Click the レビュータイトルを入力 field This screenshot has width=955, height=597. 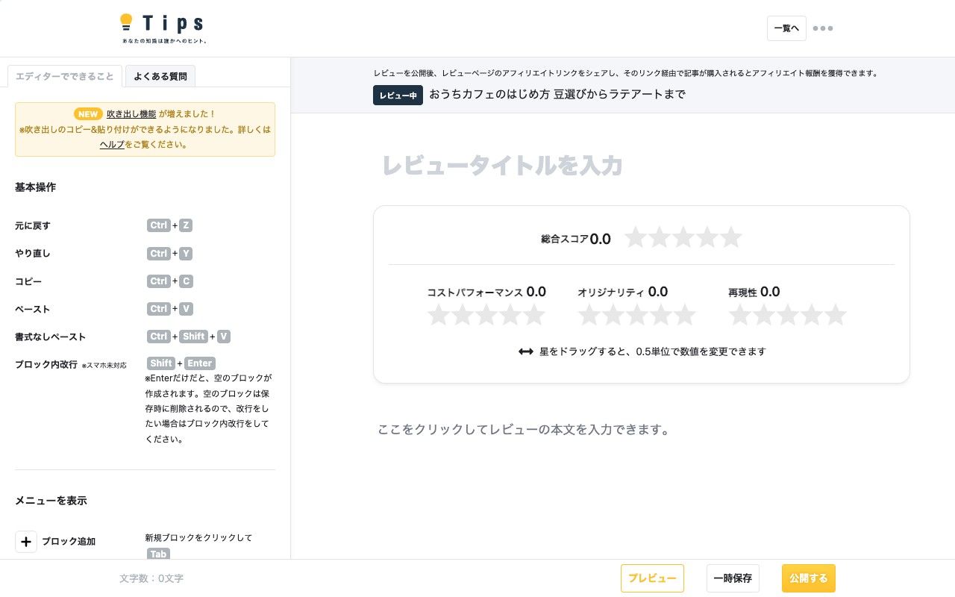coord(642,166)
